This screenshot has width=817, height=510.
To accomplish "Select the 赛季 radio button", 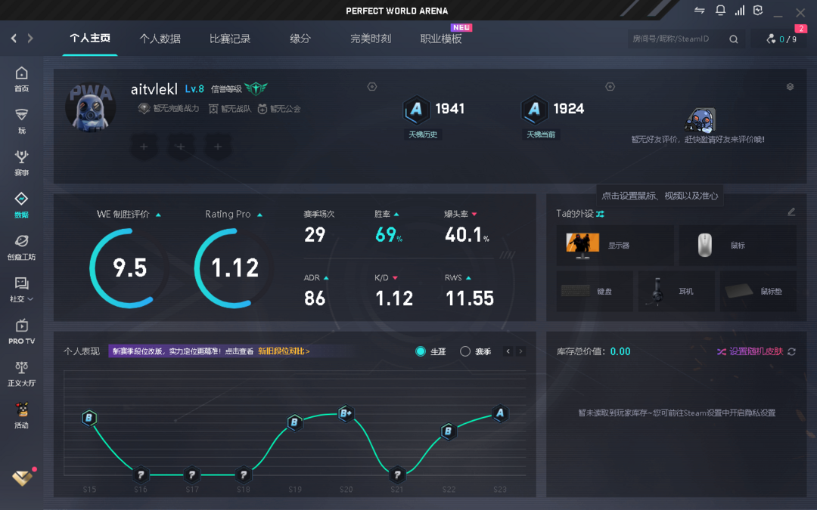I will click(x=465, y=351).
